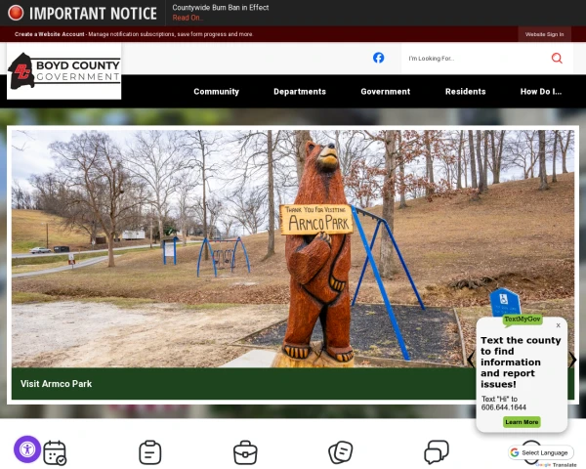
Task: Click the TextMyGov green badge label
Action: 523,320
